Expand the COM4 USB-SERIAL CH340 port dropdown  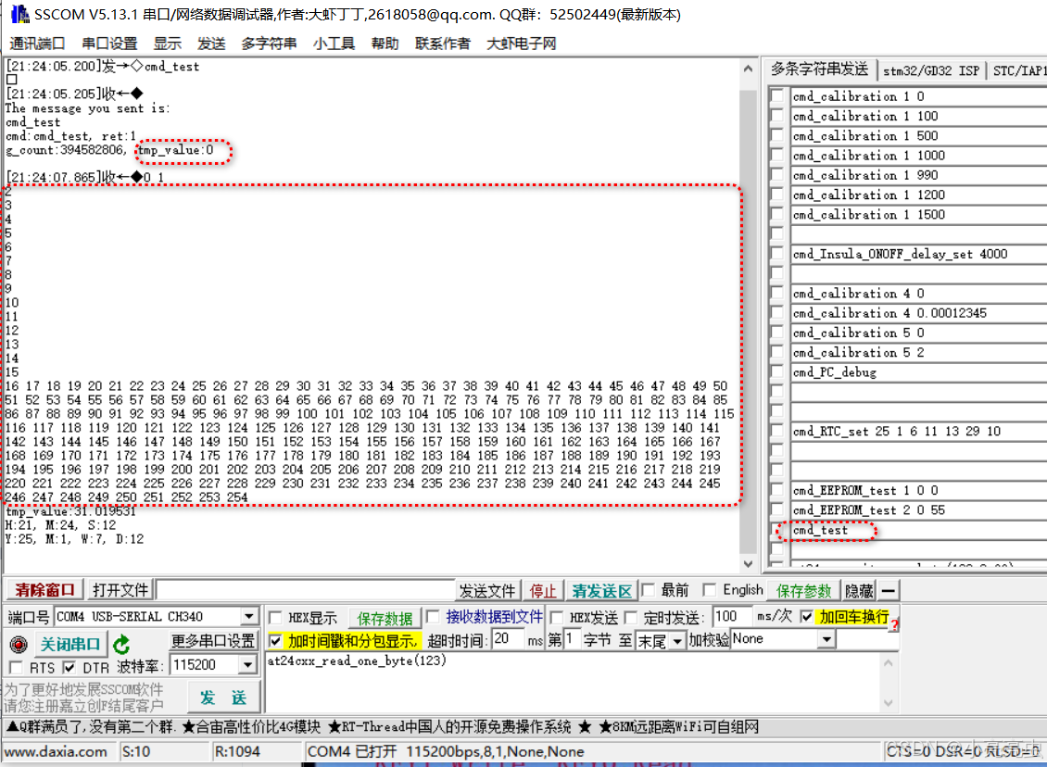point(249,616)
